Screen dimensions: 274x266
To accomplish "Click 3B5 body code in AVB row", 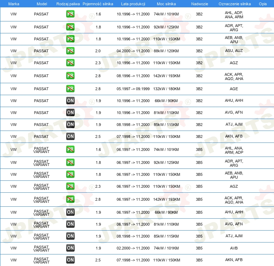I will coord(199,248).
